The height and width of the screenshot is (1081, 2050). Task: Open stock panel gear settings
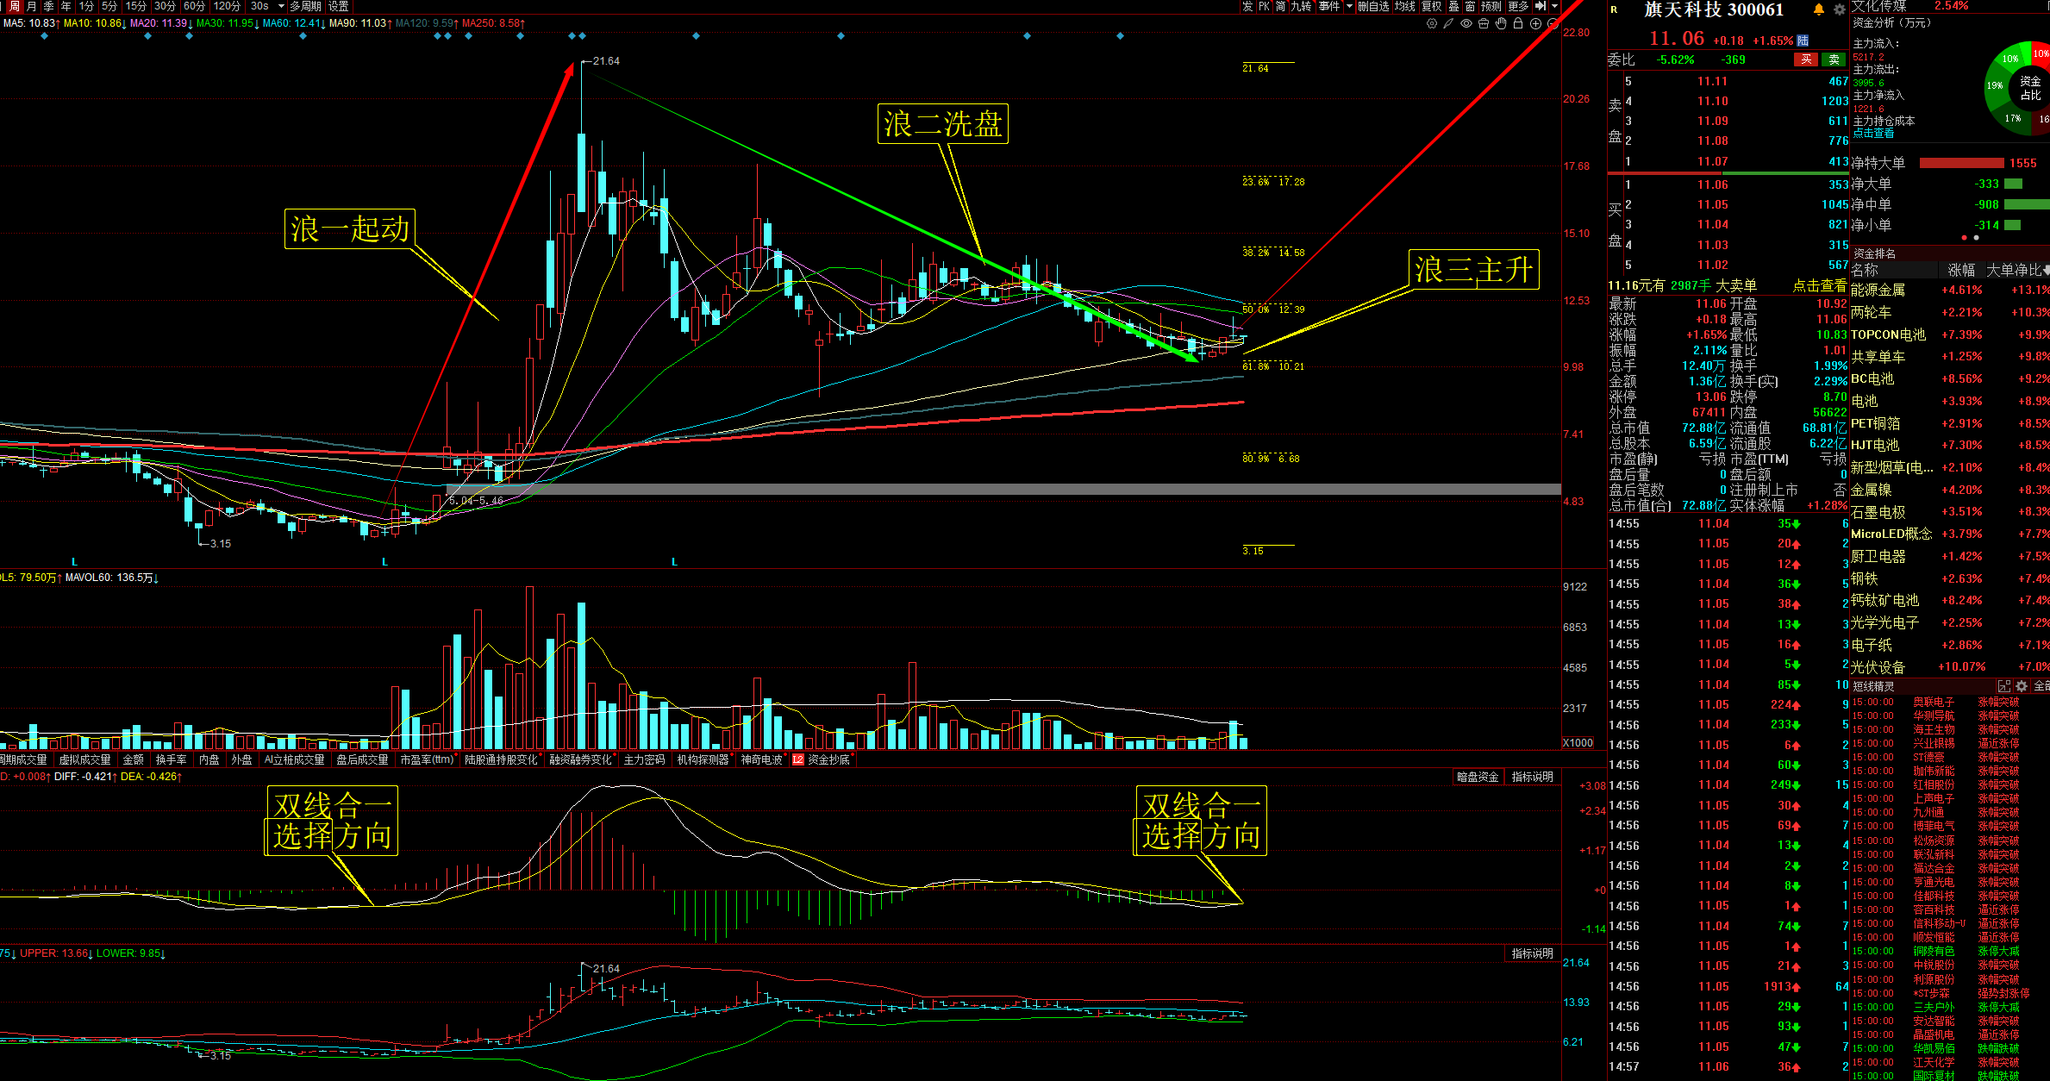[x=1839, y=9]
